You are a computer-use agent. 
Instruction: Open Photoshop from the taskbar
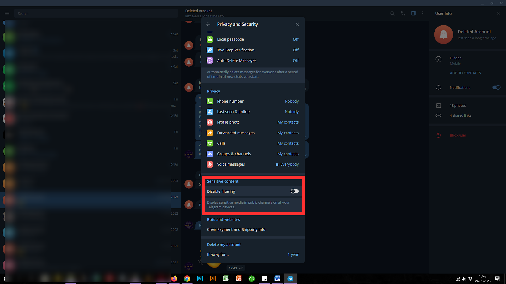click(x=200, y=279)
